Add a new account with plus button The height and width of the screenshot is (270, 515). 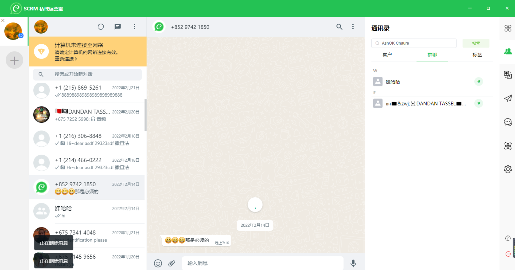(x=14, y=60)
